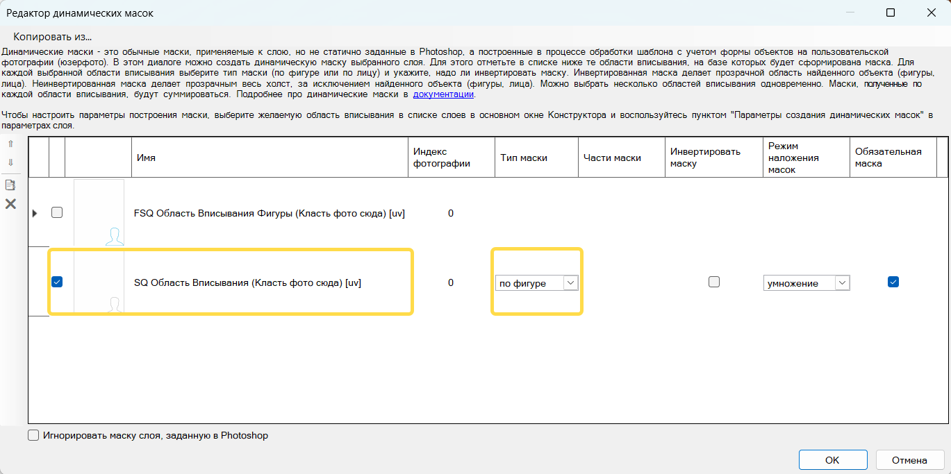Click the move down arrow icon

10,162
